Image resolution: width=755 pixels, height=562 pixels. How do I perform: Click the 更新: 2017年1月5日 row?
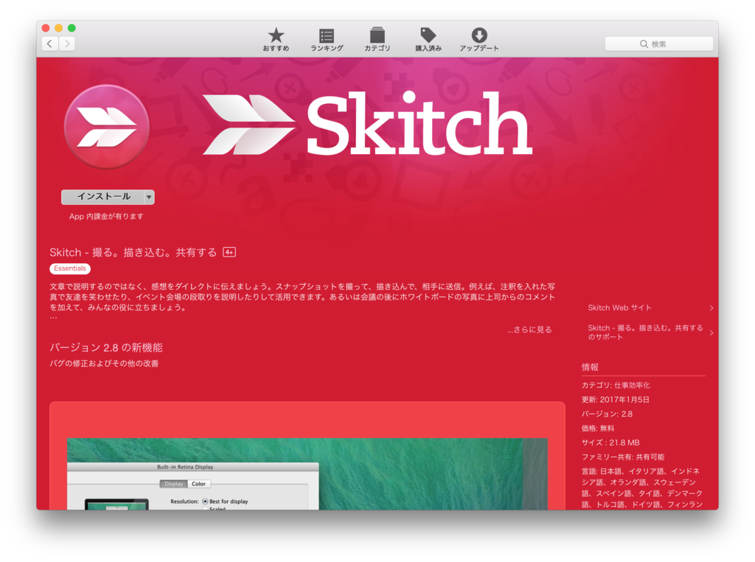click(616, 400)
